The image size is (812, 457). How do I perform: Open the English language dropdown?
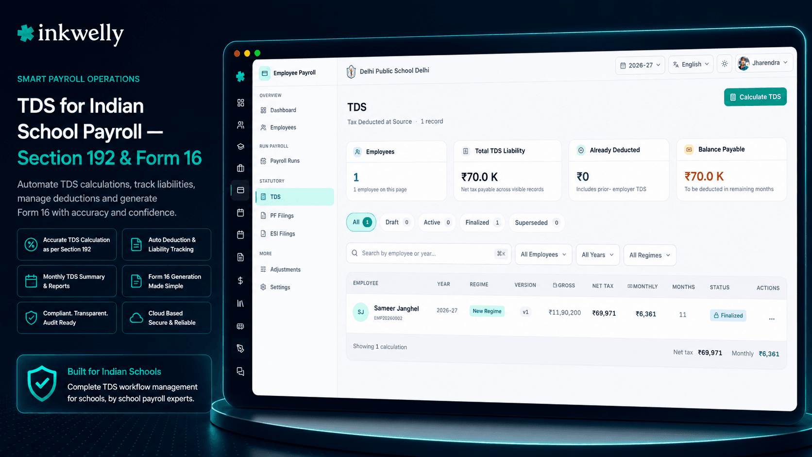691,64
